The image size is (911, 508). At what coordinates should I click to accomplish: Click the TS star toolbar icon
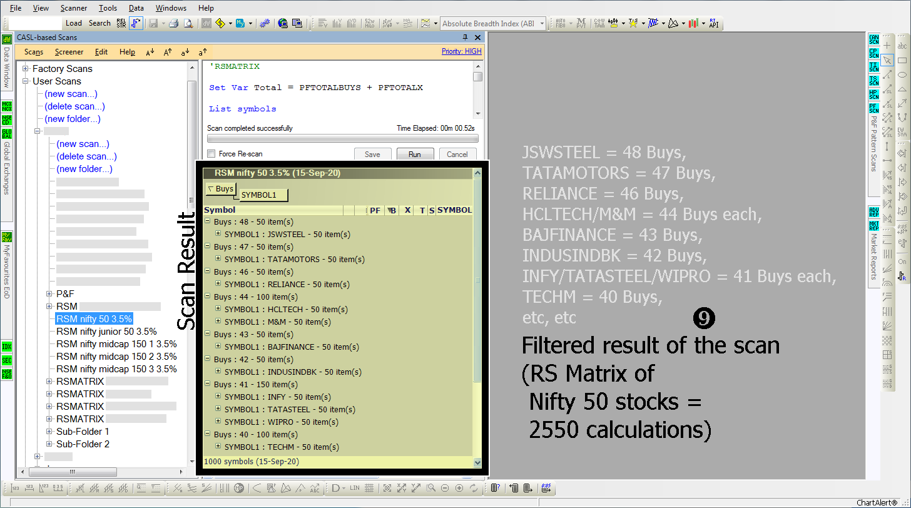634,23
